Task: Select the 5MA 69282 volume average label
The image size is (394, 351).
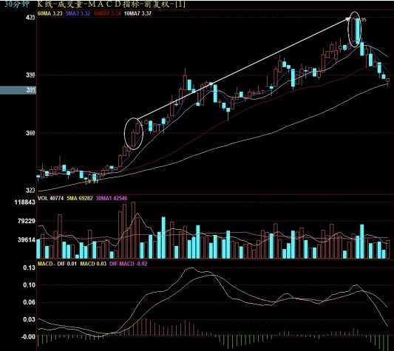Action: coord(80,198)
